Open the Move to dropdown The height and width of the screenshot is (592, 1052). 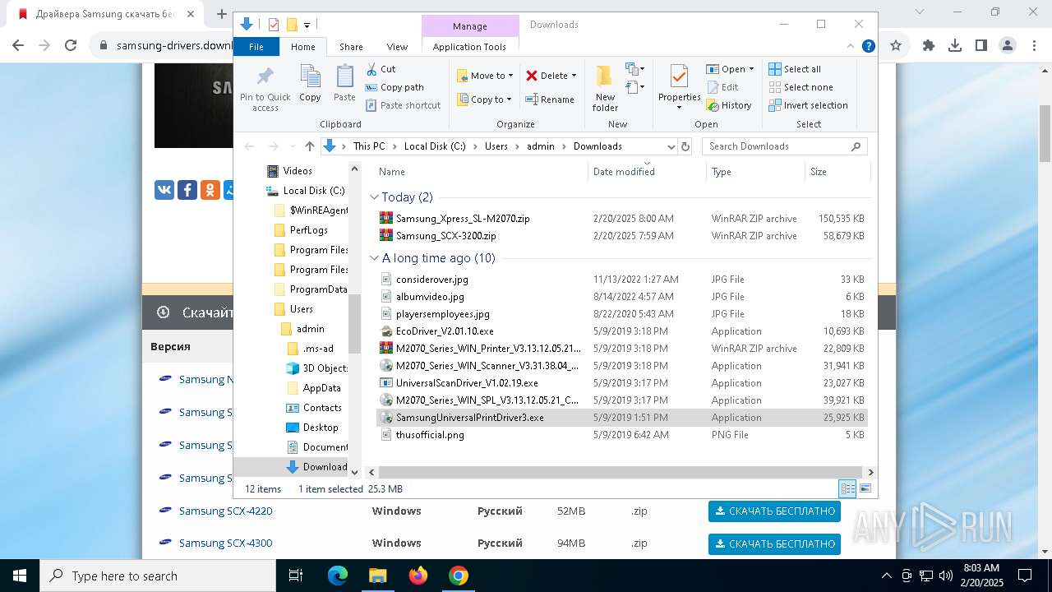click(485, 76)
